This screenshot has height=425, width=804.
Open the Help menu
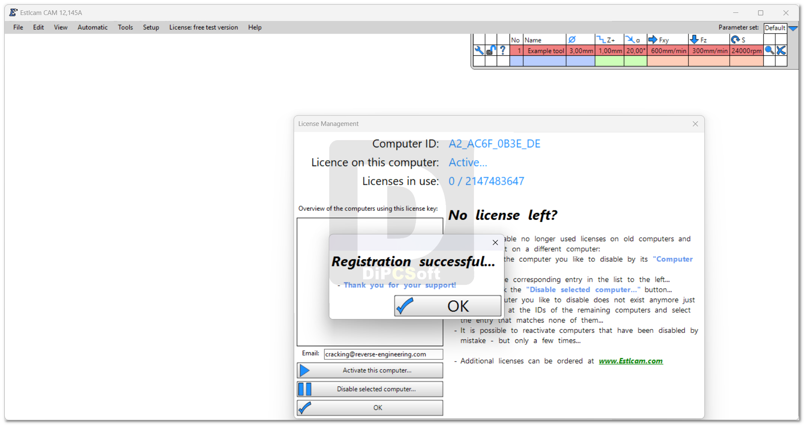255,27
